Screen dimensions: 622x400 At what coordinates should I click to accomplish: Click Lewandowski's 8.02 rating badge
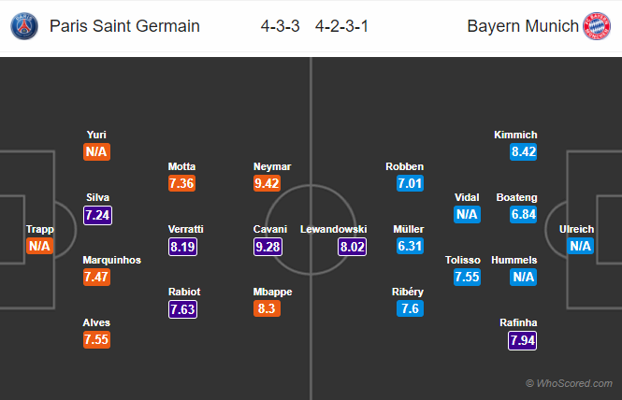click(x=353, y=247)
